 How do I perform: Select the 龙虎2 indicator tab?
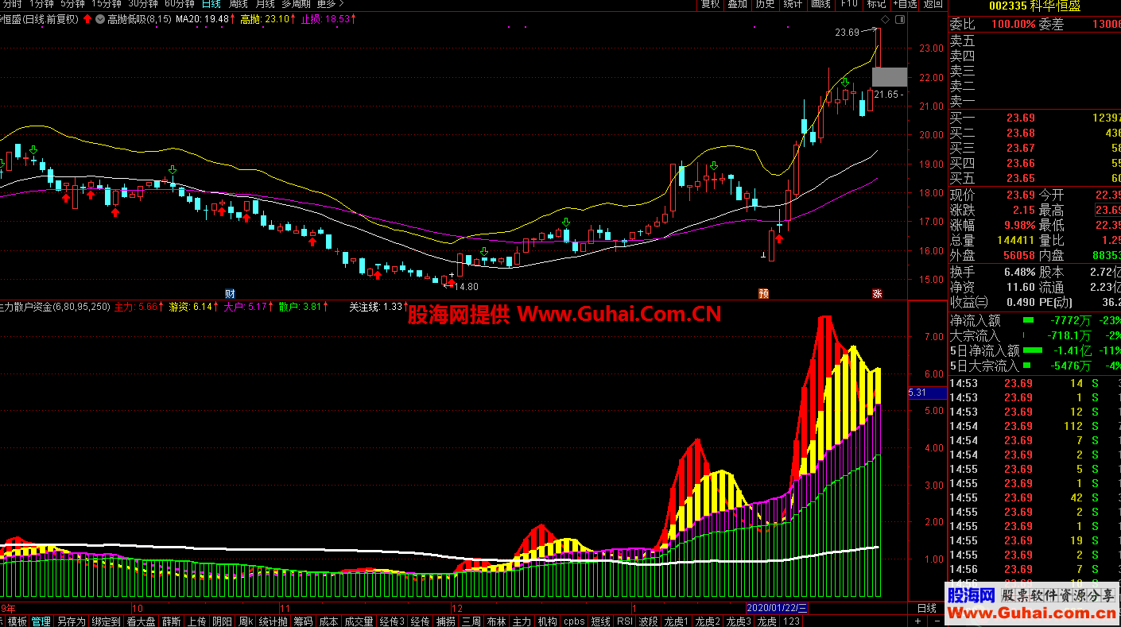click(x=708, y=621)
